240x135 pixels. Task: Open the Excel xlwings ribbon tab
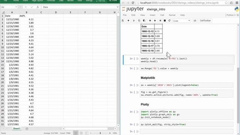pyautogui.click(x=89, y=1)
